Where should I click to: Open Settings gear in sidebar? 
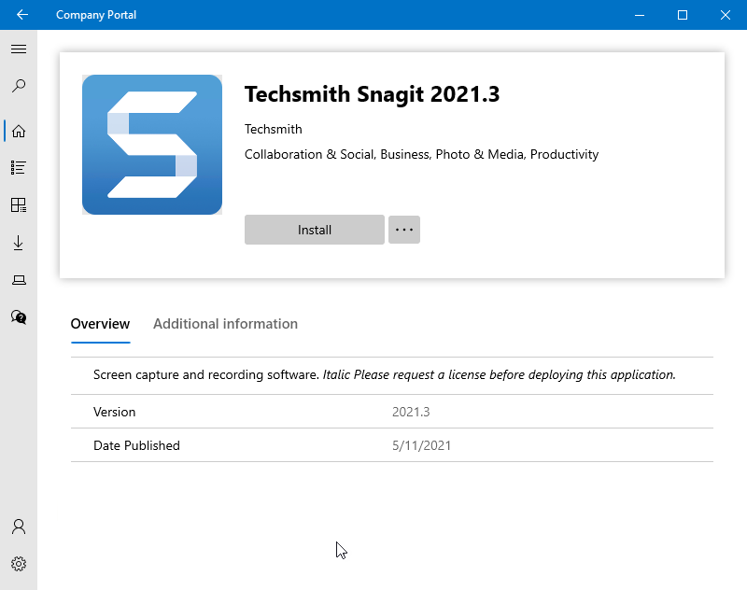[x=19, y=564]
